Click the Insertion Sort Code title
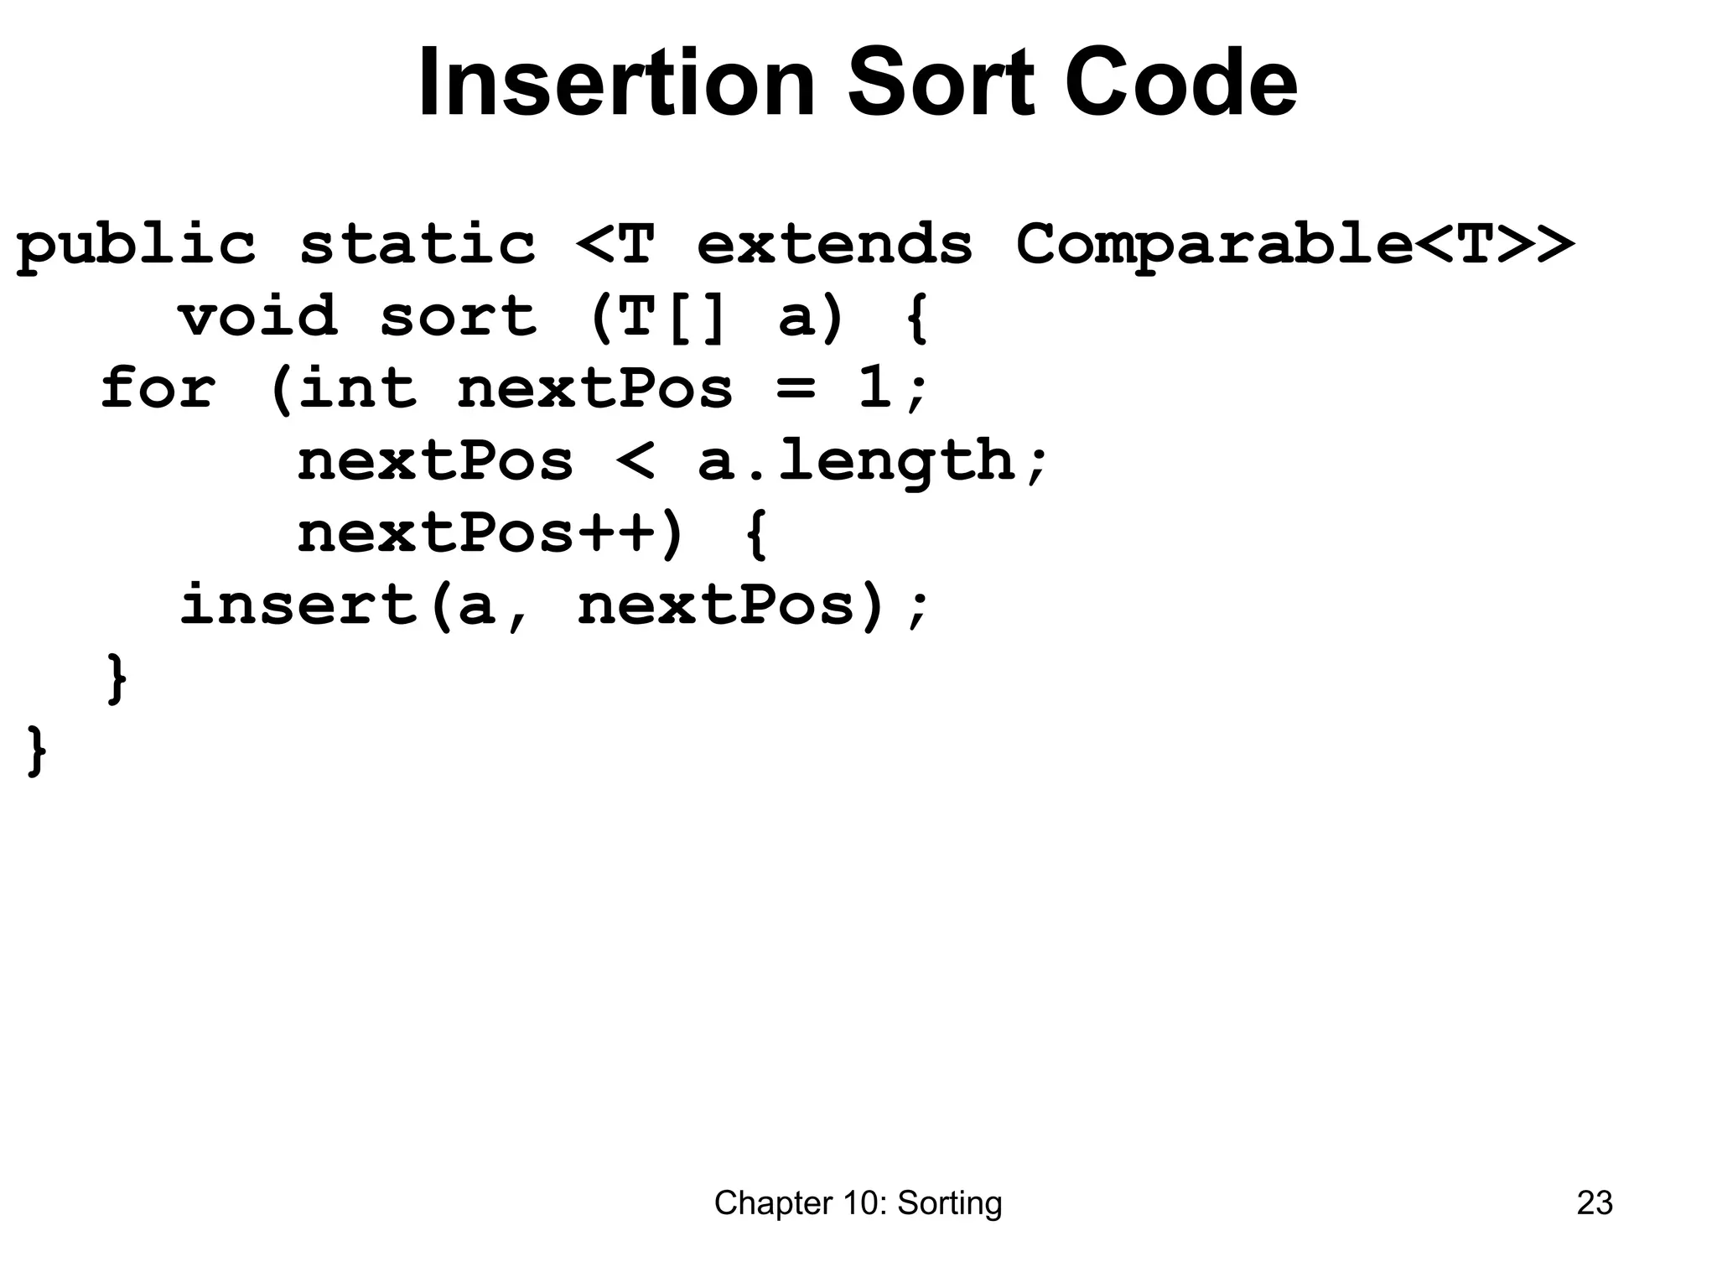The height and width of the screenshot is (1288, 1717). coord(858,84)
